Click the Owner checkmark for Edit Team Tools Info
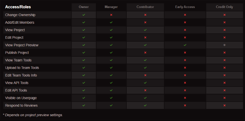Image resolution: width=245 pixels, height=121 pixels. pos(84,75)
